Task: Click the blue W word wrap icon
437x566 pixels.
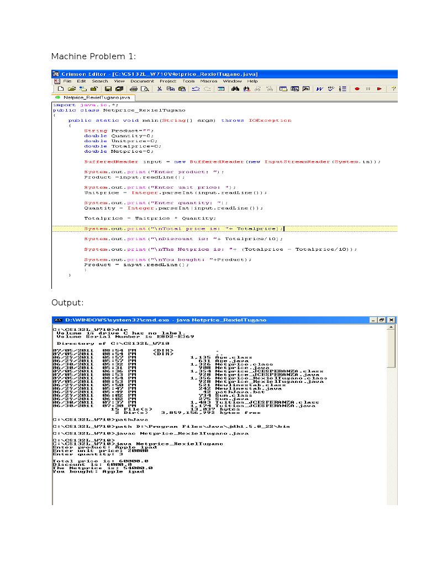Action: pos(319,89)
